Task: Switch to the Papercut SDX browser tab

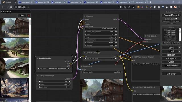Action: click(42, 2)
